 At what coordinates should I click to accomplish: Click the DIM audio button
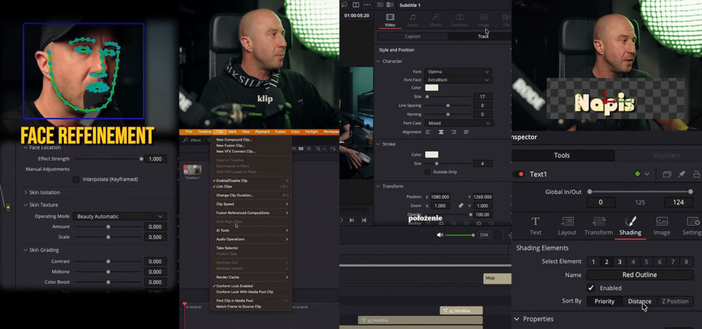(484, 235)
